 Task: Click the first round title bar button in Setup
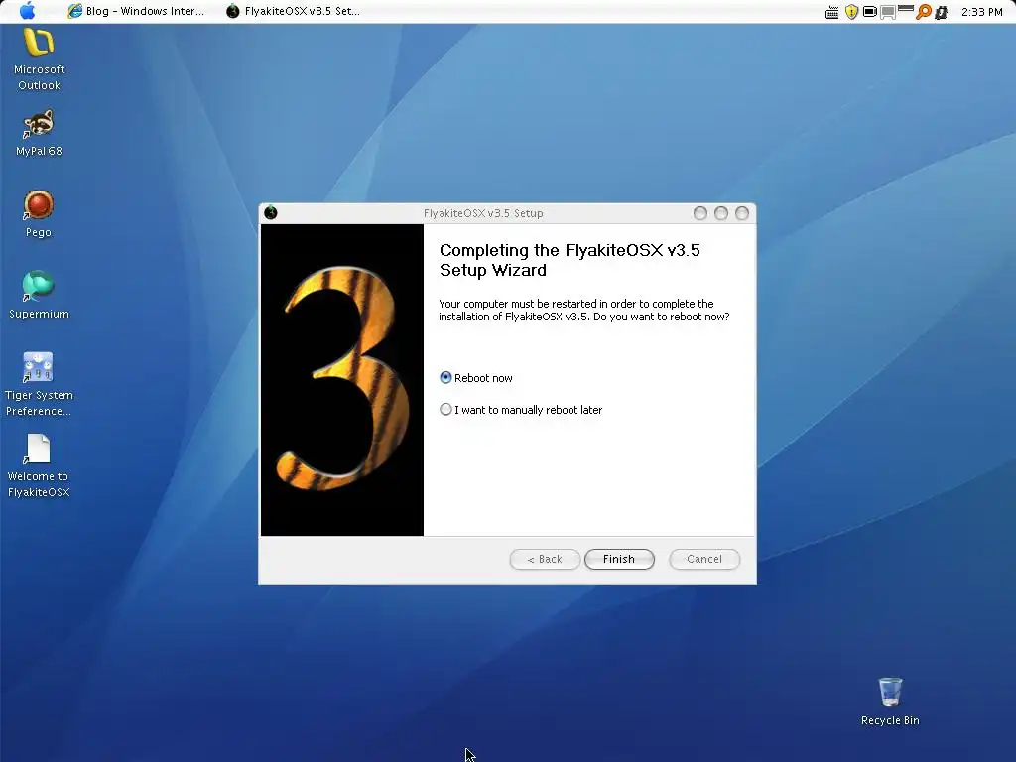699,214
